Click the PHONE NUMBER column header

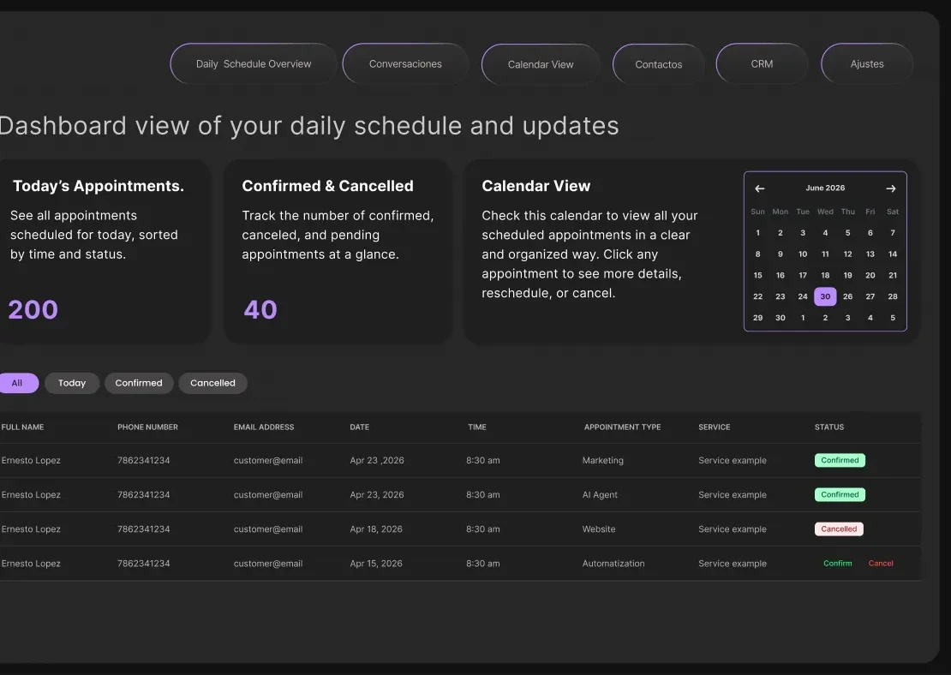(x=147, y=427)
